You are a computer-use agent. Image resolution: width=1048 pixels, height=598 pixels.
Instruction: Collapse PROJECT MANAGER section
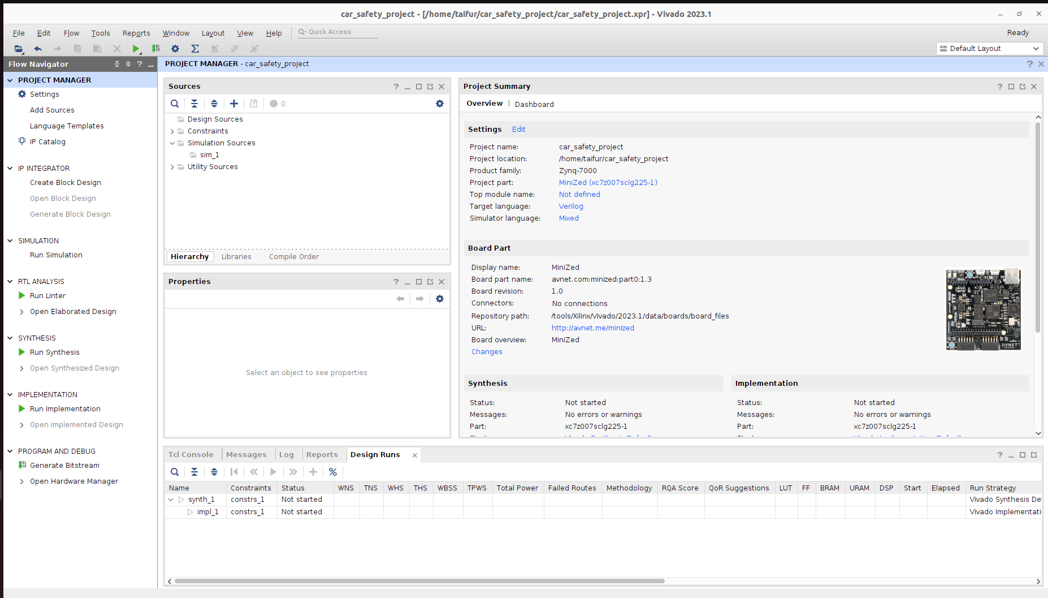(x=10, y=80)
